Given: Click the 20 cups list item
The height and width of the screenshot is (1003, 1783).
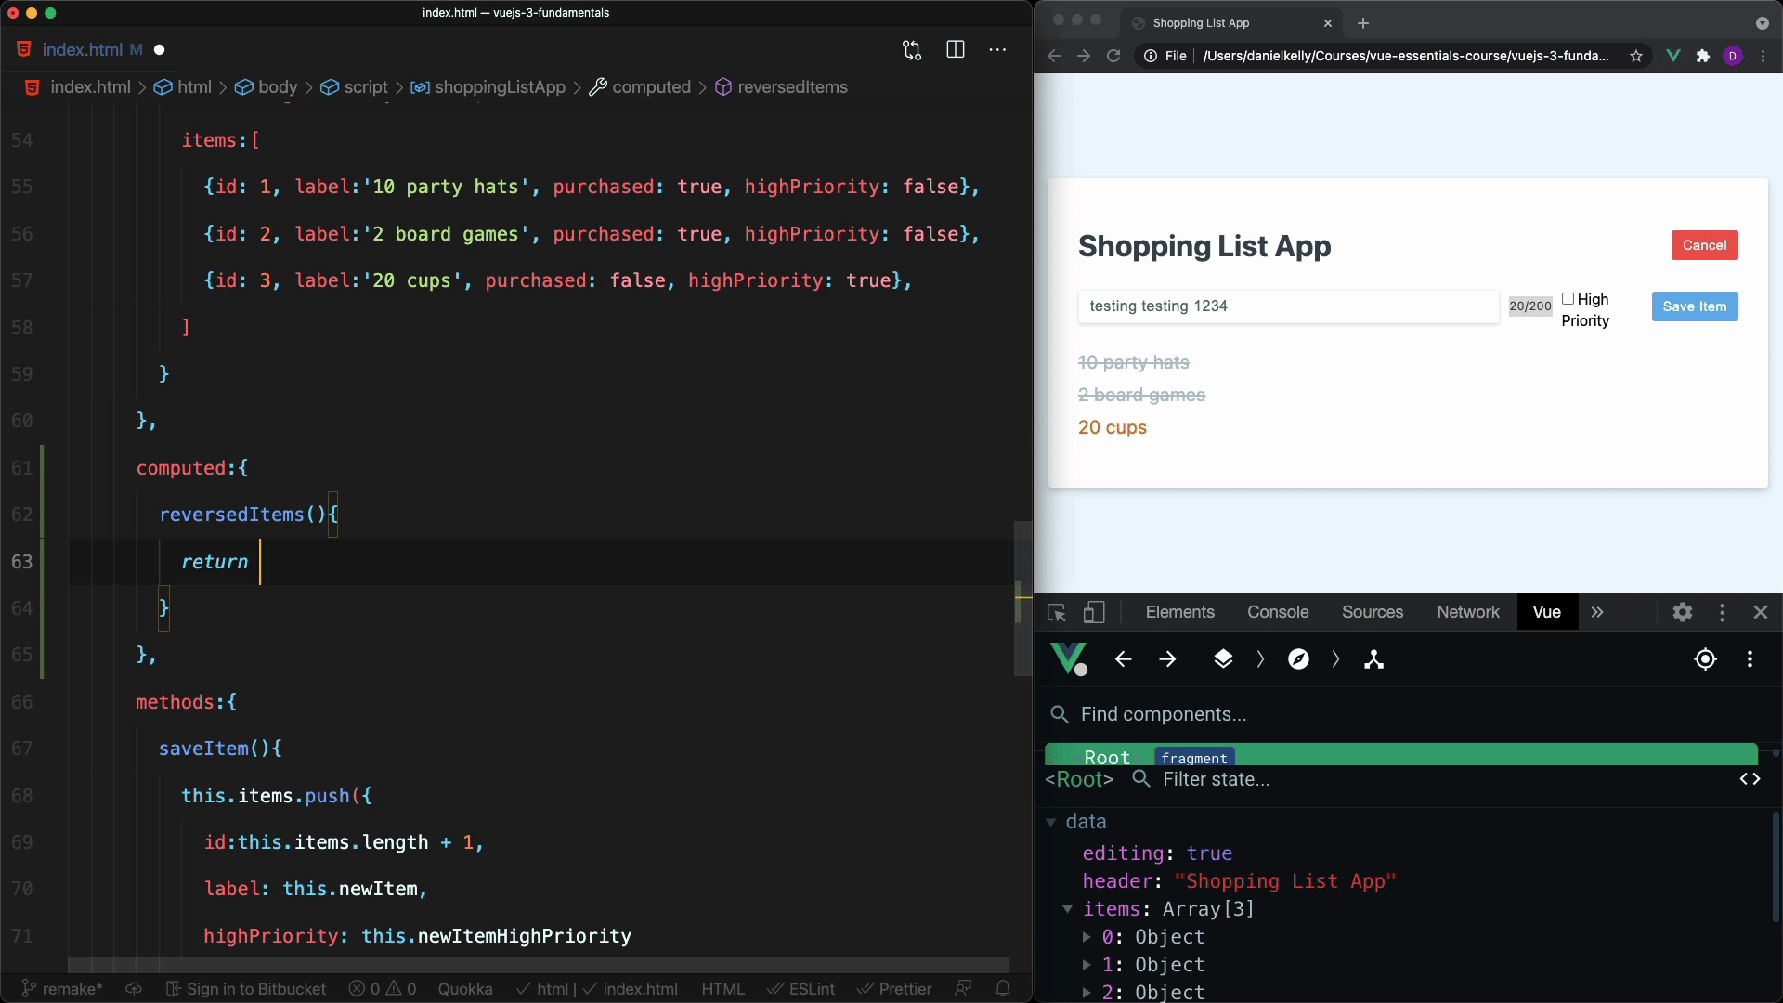Looking at the screenshot, I should tap(1113, 427).
